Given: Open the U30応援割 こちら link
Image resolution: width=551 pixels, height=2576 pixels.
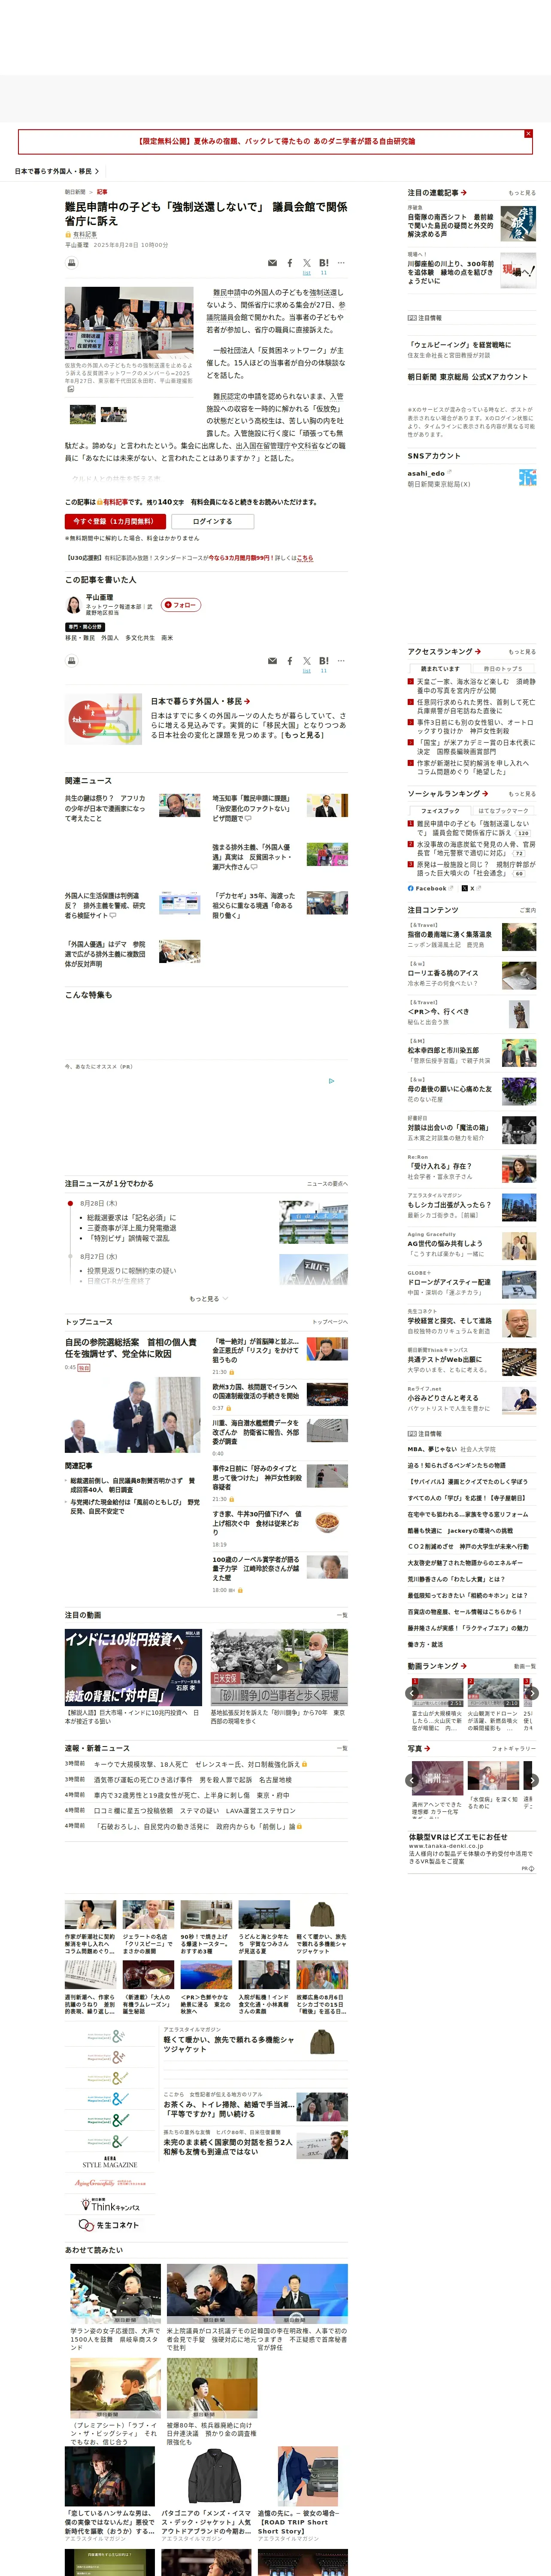Looking at the screenshot, I should coord(305,558).
